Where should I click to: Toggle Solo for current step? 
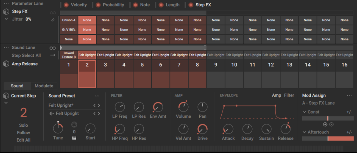tap(24, 125)
